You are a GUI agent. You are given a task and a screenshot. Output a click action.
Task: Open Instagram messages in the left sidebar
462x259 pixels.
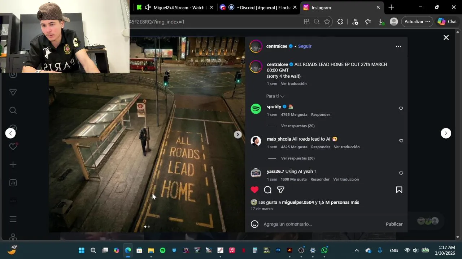13,92
